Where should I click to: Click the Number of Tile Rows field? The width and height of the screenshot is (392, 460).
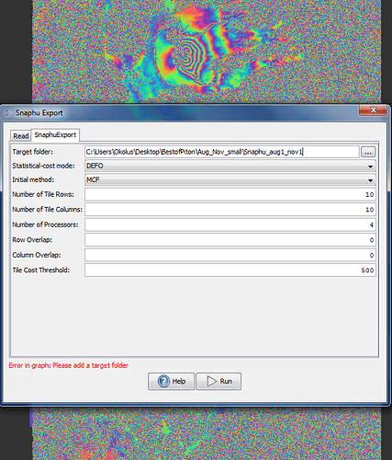(230, 194)
